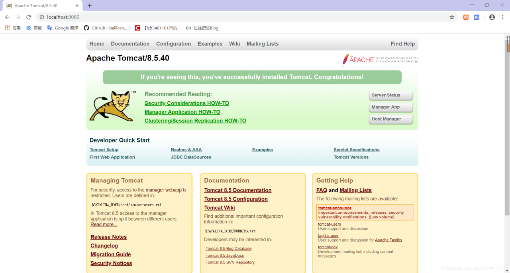This screenshot has width=510, height=273.
Task: Open the orange extension icon
Action: [466, 17]
